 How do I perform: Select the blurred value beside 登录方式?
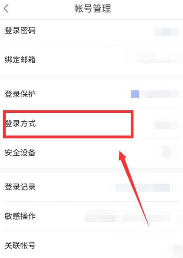pos(166,125)
